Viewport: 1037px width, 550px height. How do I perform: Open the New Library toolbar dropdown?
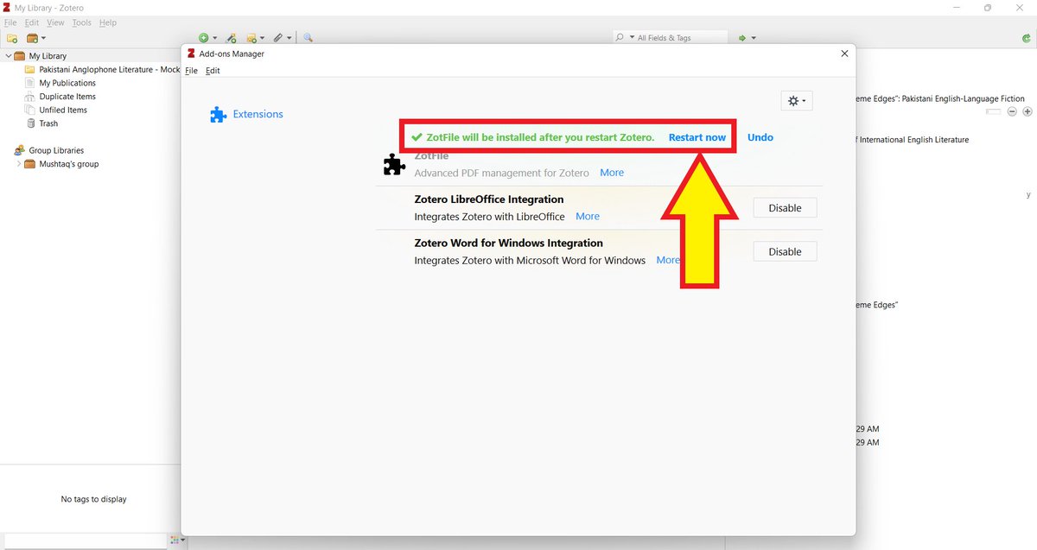point(36,38)
